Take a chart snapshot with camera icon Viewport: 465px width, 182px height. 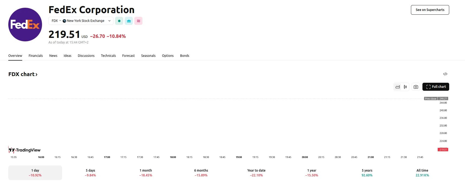click(x=416, y=87)
